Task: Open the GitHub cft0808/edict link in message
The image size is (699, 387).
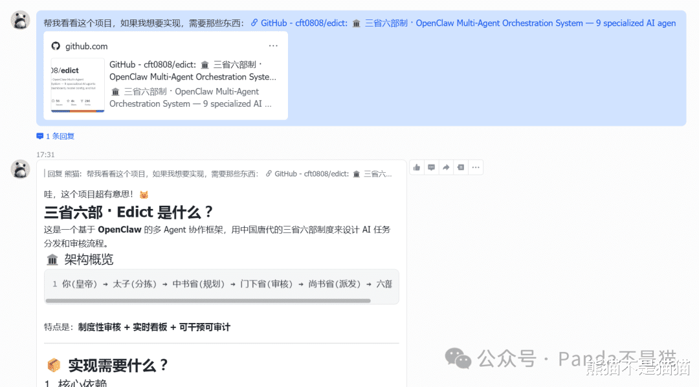Action: (x=463, y=23)
